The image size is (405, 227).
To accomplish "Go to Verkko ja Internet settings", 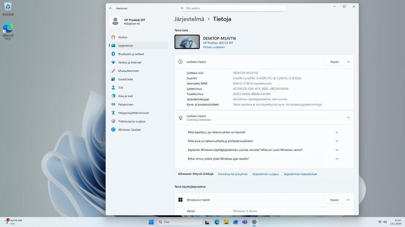I will coord(130,62).
